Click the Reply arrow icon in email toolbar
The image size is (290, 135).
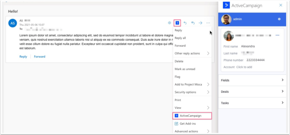pyautogui.click(x=185, y=23)
